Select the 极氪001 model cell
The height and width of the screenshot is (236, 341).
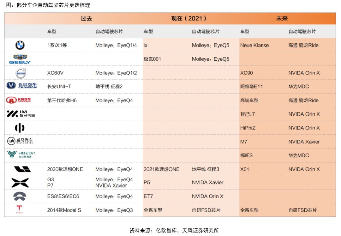click(152, 59)
